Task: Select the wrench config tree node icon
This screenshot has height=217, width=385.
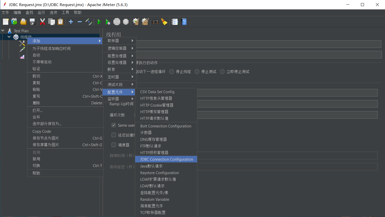Action: coord(22,43)
